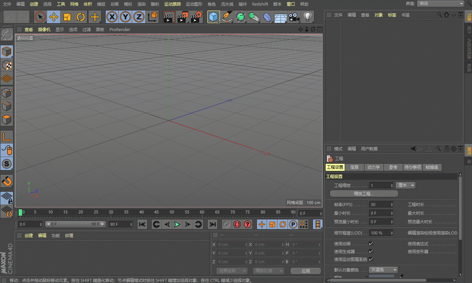Add a Light object

click(307, 17)
